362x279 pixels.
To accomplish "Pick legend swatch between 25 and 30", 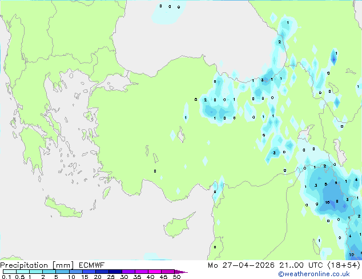I will tap(115, 272).
